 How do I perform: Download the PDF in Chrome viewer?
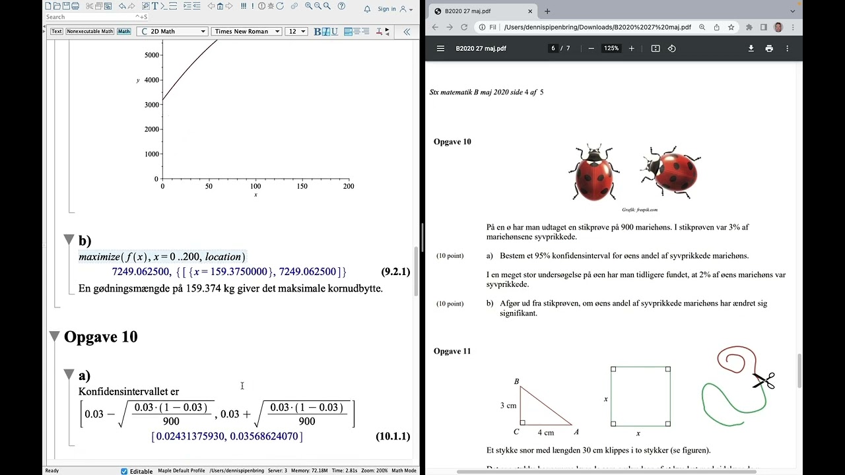751,48
